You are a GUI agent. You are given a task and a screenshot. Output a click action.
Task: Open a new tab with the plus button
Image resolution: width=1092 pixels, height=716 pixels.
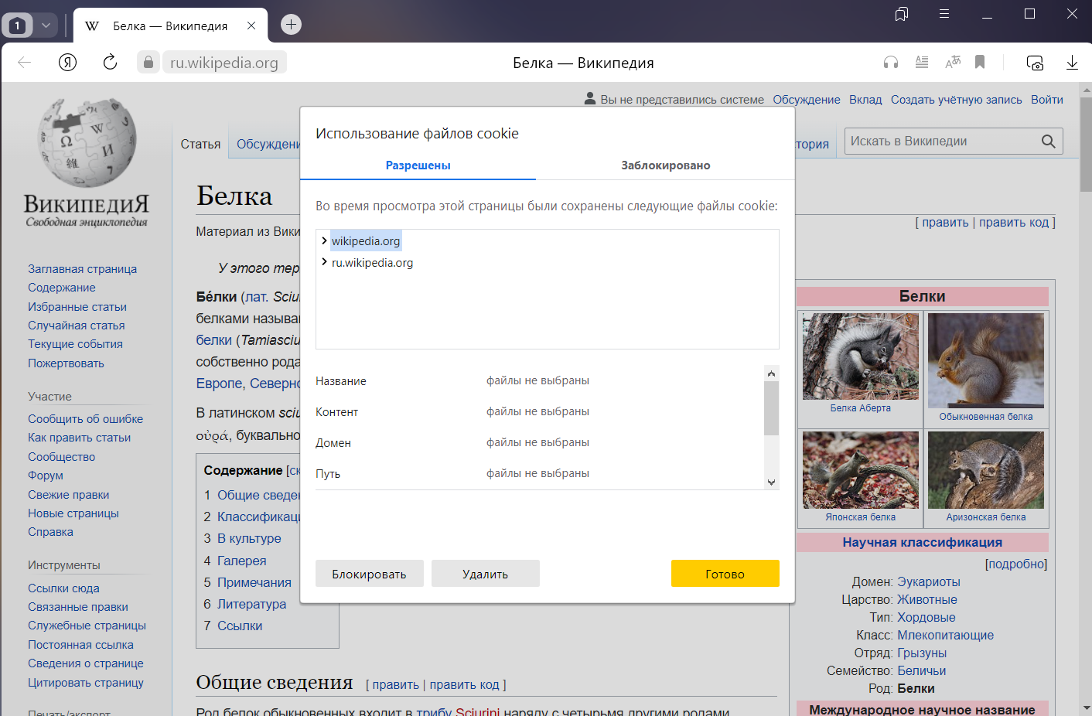(x=291, y=25)
